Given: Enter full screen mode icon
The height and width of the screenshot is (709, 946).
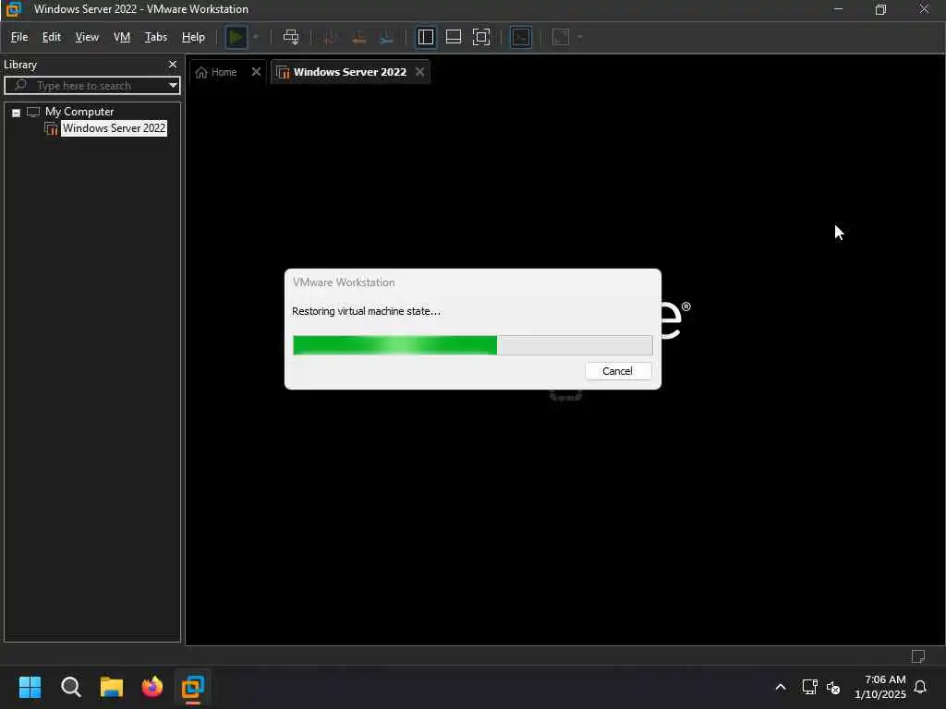Looking at the screenshot, I should coord(481,37).
